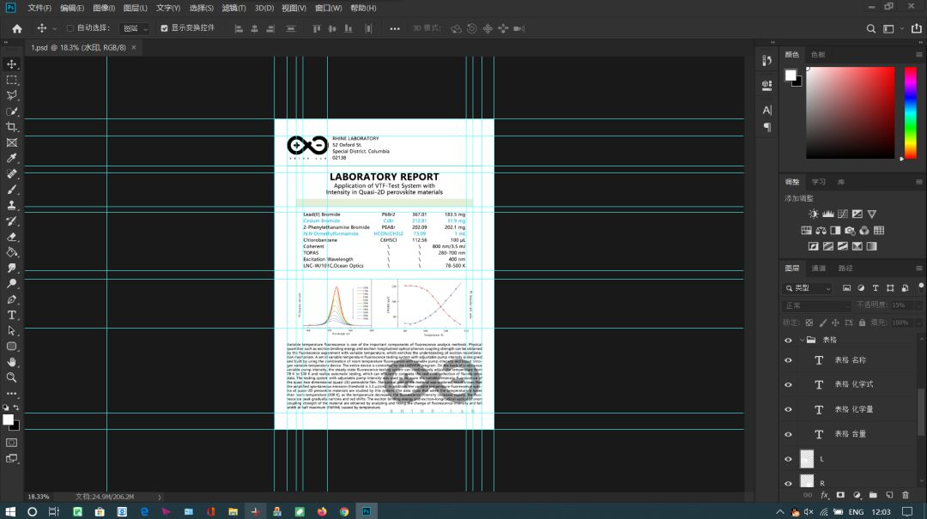Screen dimensions: 927x519
Task: Switch to the 通道 tab
Action: click(x=819, y=268)
